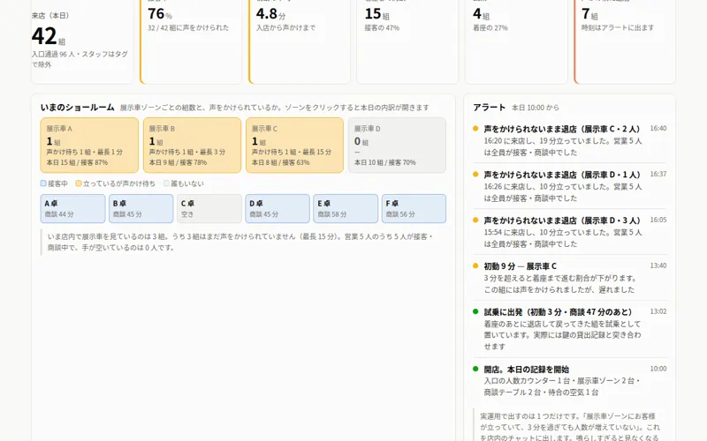Click the orange dot of the 16:05 alert

[x=475, y=220]
